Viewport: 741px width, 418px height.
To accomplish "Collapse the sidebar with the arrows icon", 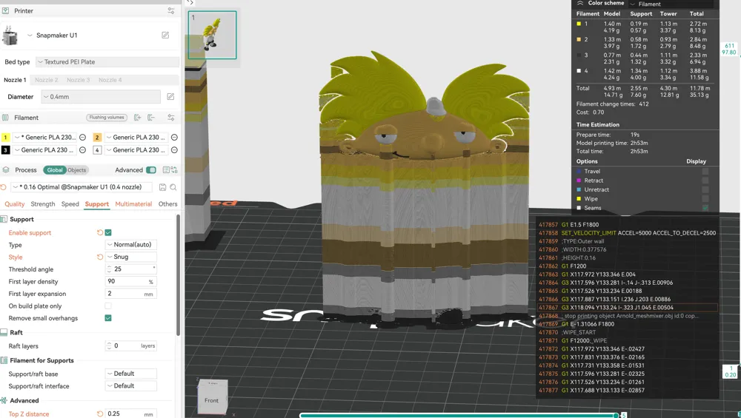I will point(190,2).
